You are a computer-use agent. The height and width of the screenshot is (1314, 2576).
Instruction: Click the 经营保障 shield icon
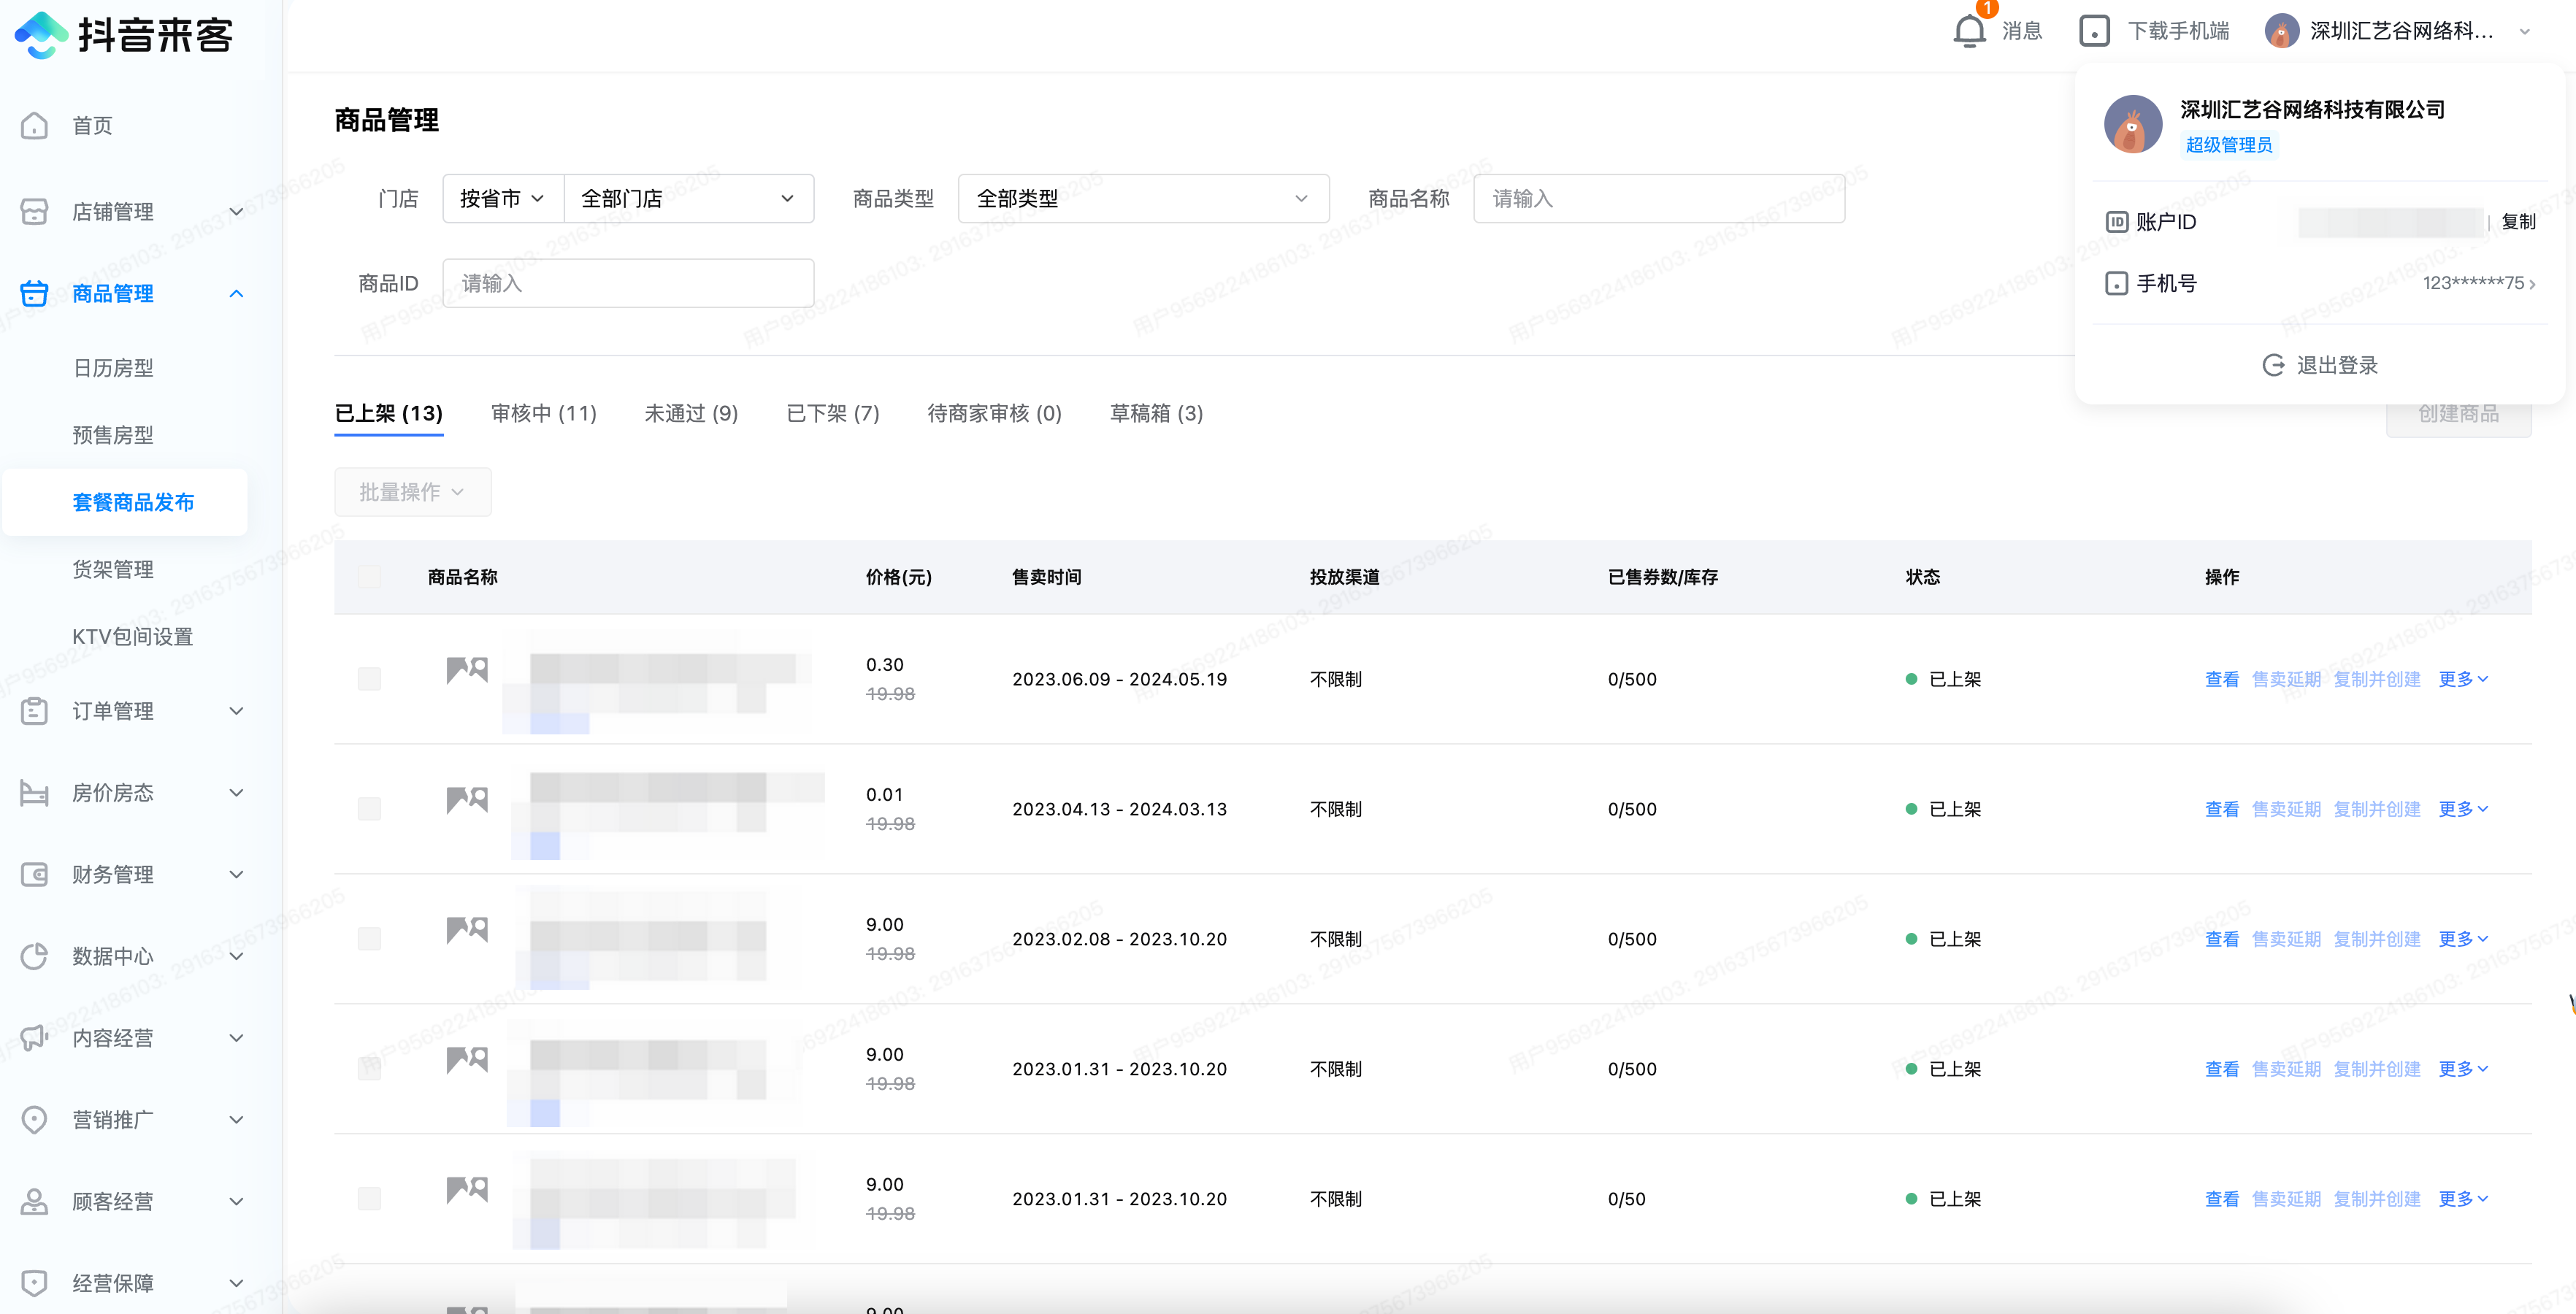tap(34, 1283)
